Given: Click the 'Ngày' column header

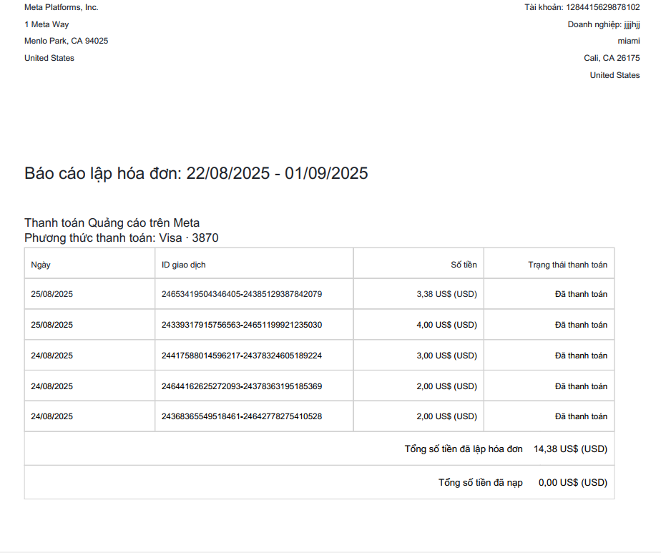Looking at the screenshot, I should 41,265.
